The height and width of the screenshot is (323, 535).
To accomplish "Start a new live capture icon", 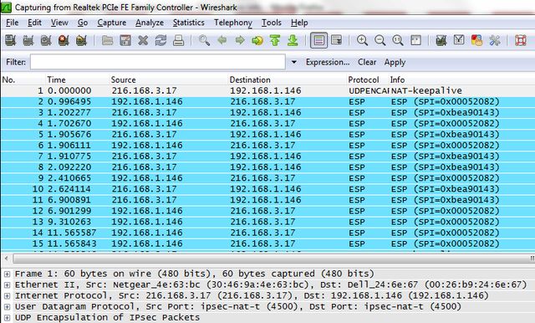I will tap(46, 40).
